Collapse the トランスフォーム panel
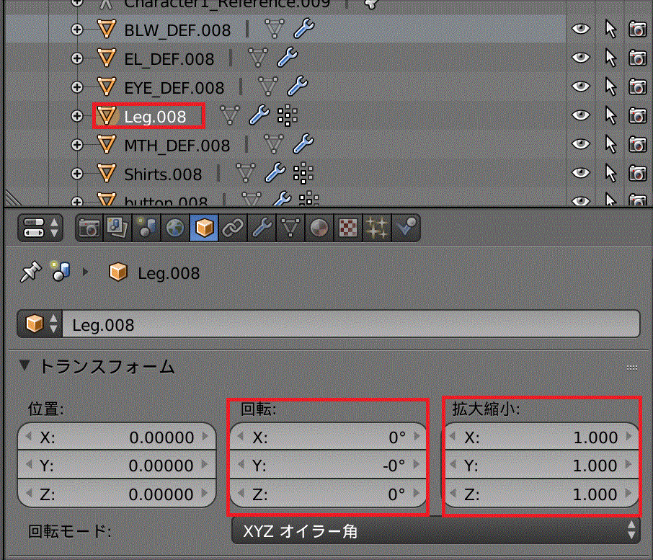The height and width of the screenshot is (560, 653). pos(26,365)
